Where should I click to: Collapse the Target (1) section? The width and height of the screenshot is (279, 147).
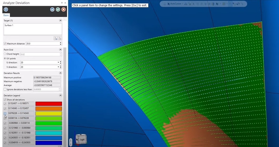pyautogui.click(x=60, y=20)
